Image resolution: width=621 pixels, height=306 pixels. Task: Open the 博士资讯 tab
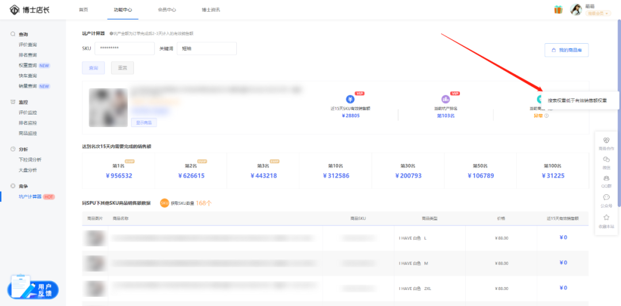pos(210,10)
